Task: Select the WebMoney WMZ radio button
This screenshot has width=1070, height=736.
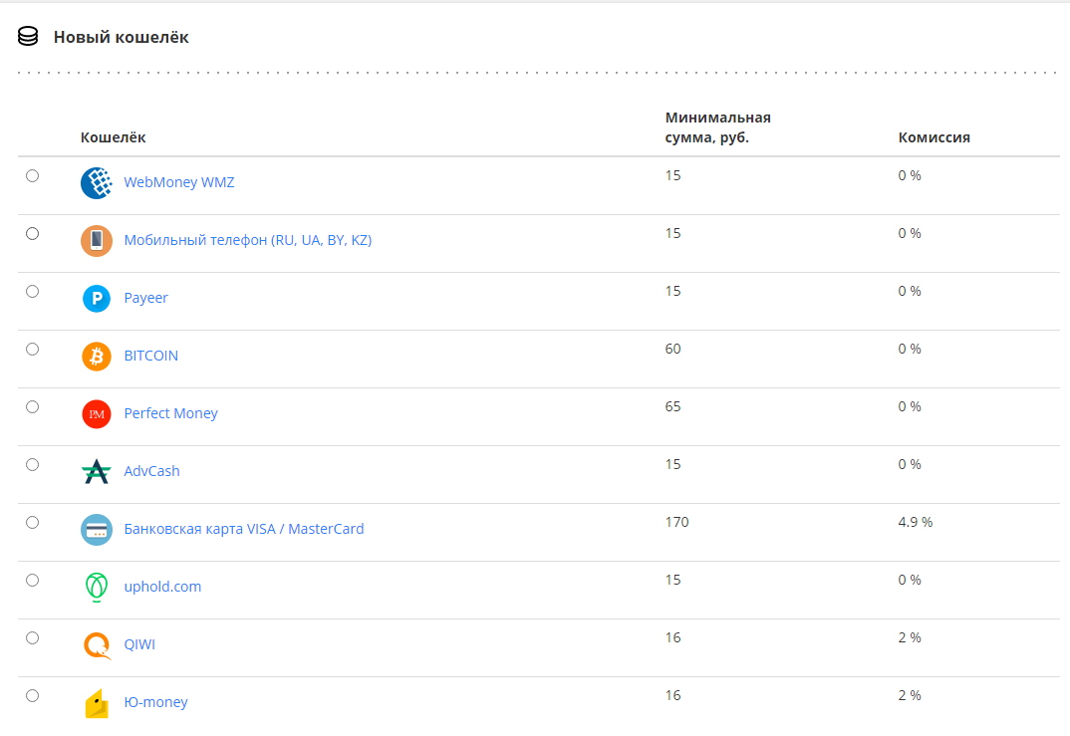Action: coord(33,176)
